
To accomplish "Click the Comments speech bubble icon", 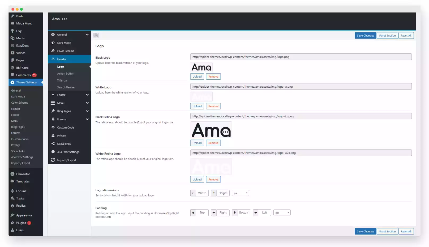I will 12,75.
